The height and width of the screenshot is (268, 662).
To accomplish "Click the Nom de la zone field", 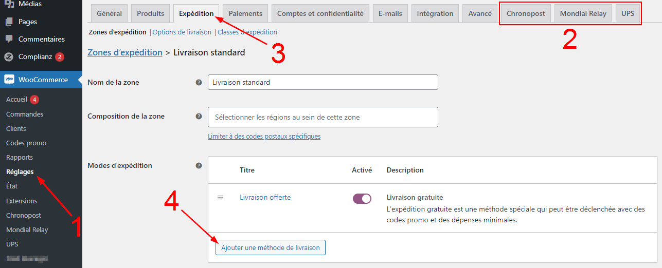I will tap(323, 82).
